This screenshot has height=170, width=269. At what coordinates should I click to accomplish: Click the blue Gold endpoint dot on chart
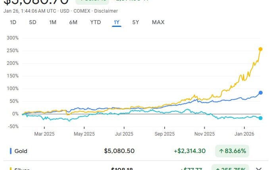tap(261, 93)
